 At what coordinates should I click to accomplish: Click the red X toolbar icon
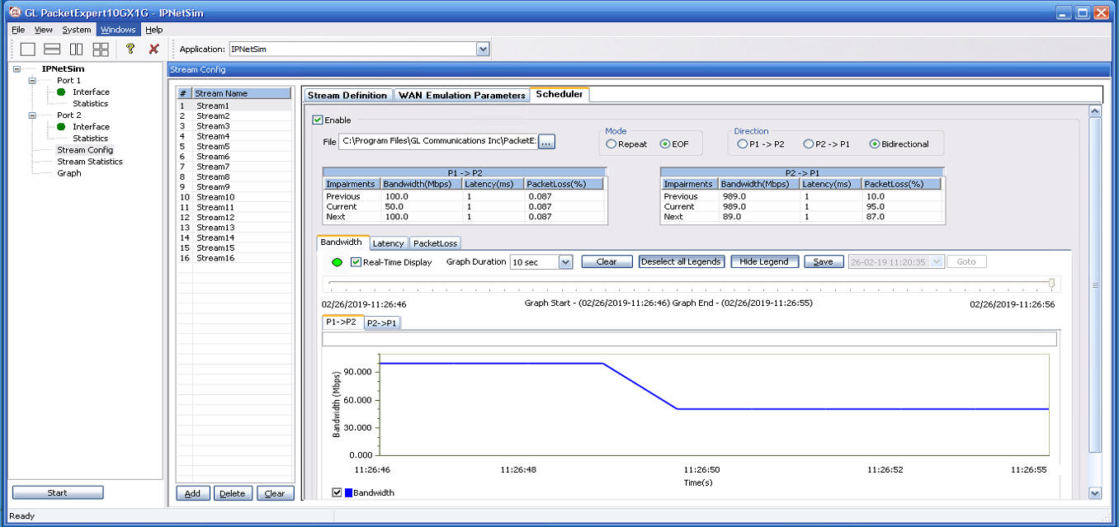[153, 49]
